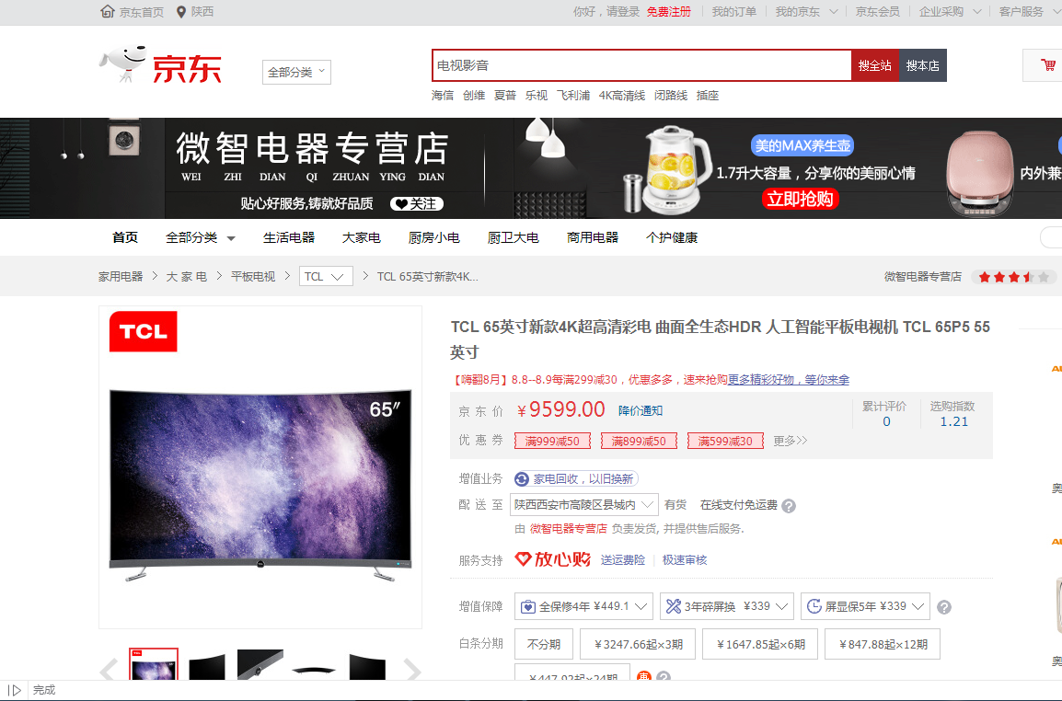This screenshot has height=701, width=1062.
Task: Claim 满599减30 coupon
Action: (x=725, y=441)
